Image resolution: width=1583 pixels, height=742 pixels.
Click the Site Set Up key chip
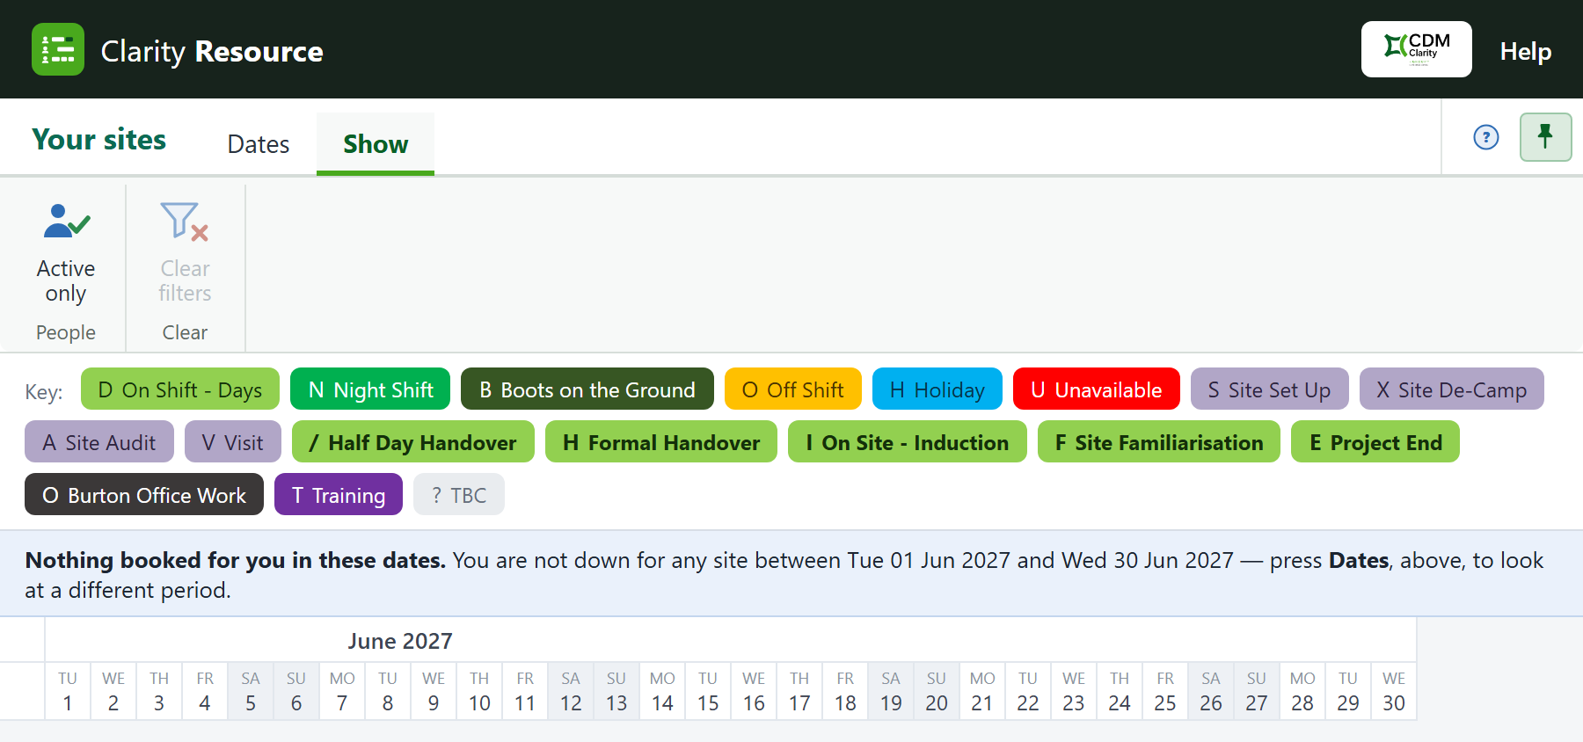pyautogui.click(x=1269, y=389)
